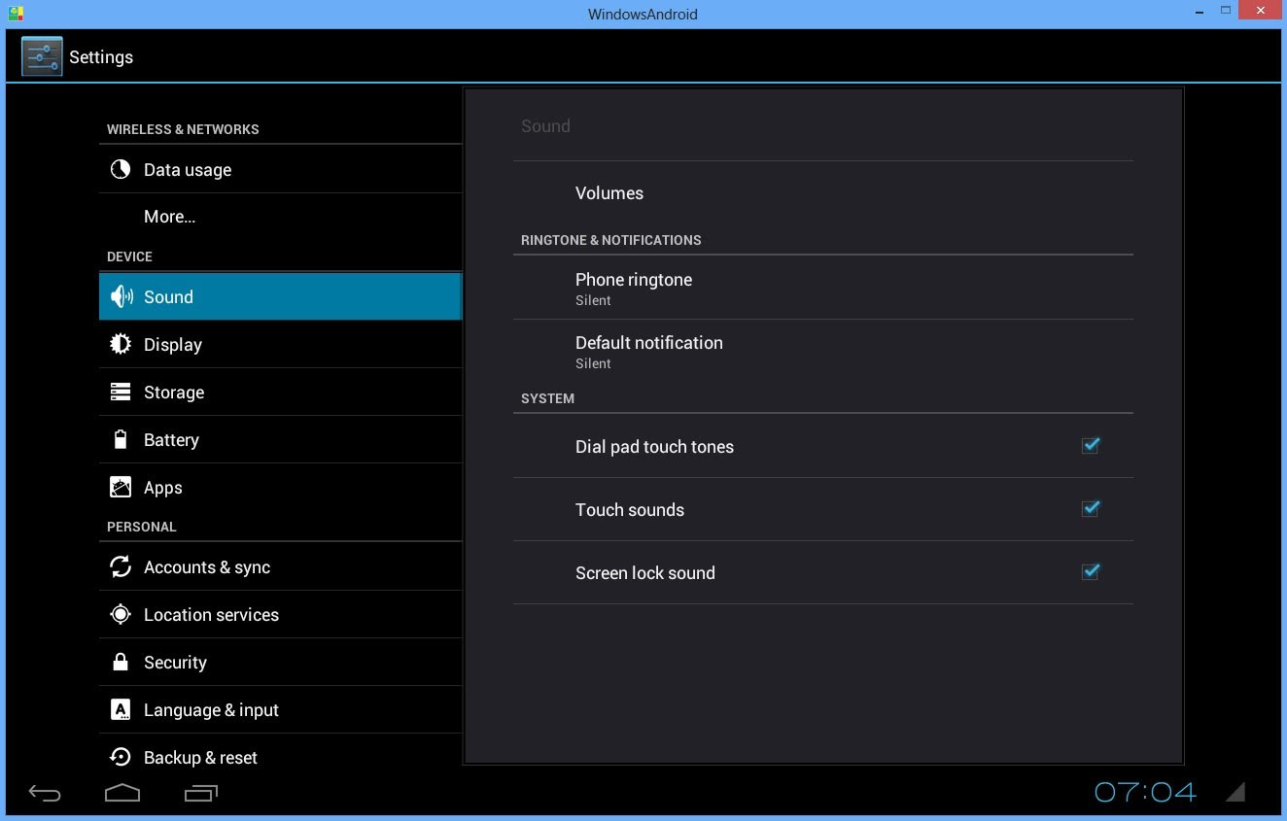The height and width of the screenshot is (821, 1287).
Task: Click the Accounts & sync refresh icon
Action: coord(120,565)
